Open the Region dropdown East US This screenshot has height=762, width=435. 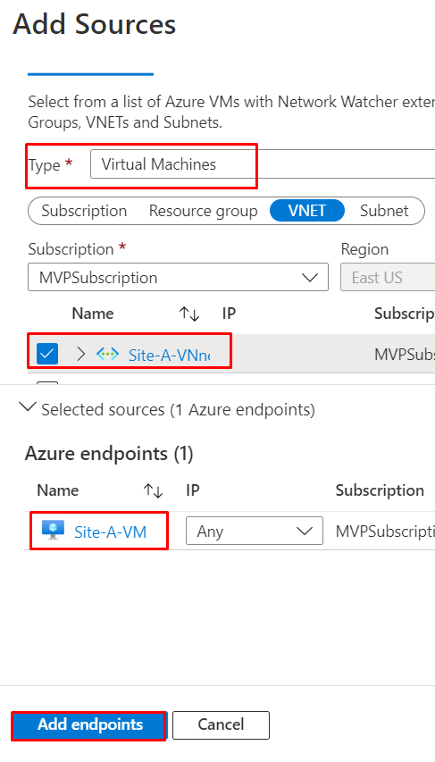[388, 278]
